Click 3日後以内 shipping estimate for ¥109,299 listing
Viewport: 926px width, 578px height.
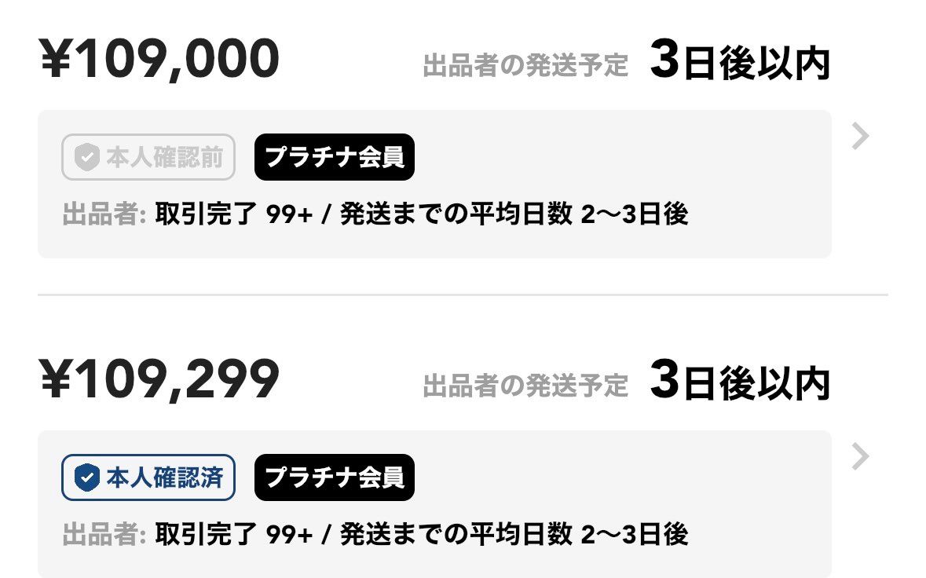(x=739, y=384)
